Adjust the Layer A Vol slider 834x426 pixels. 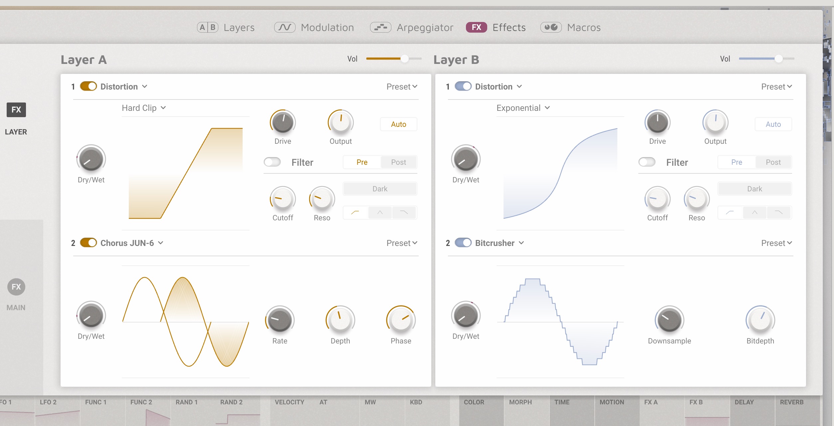[x=404, y=59]
